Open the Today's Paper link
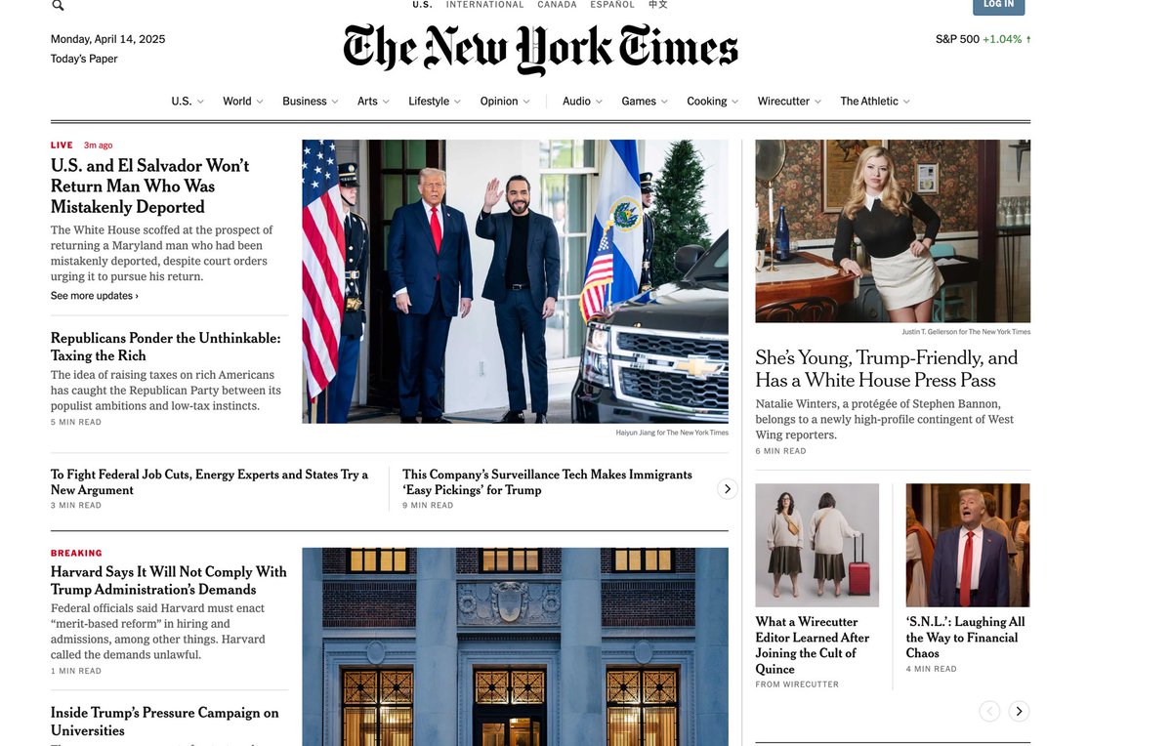The height and width of the screenshot is (746, 1172). pos(84,59)
